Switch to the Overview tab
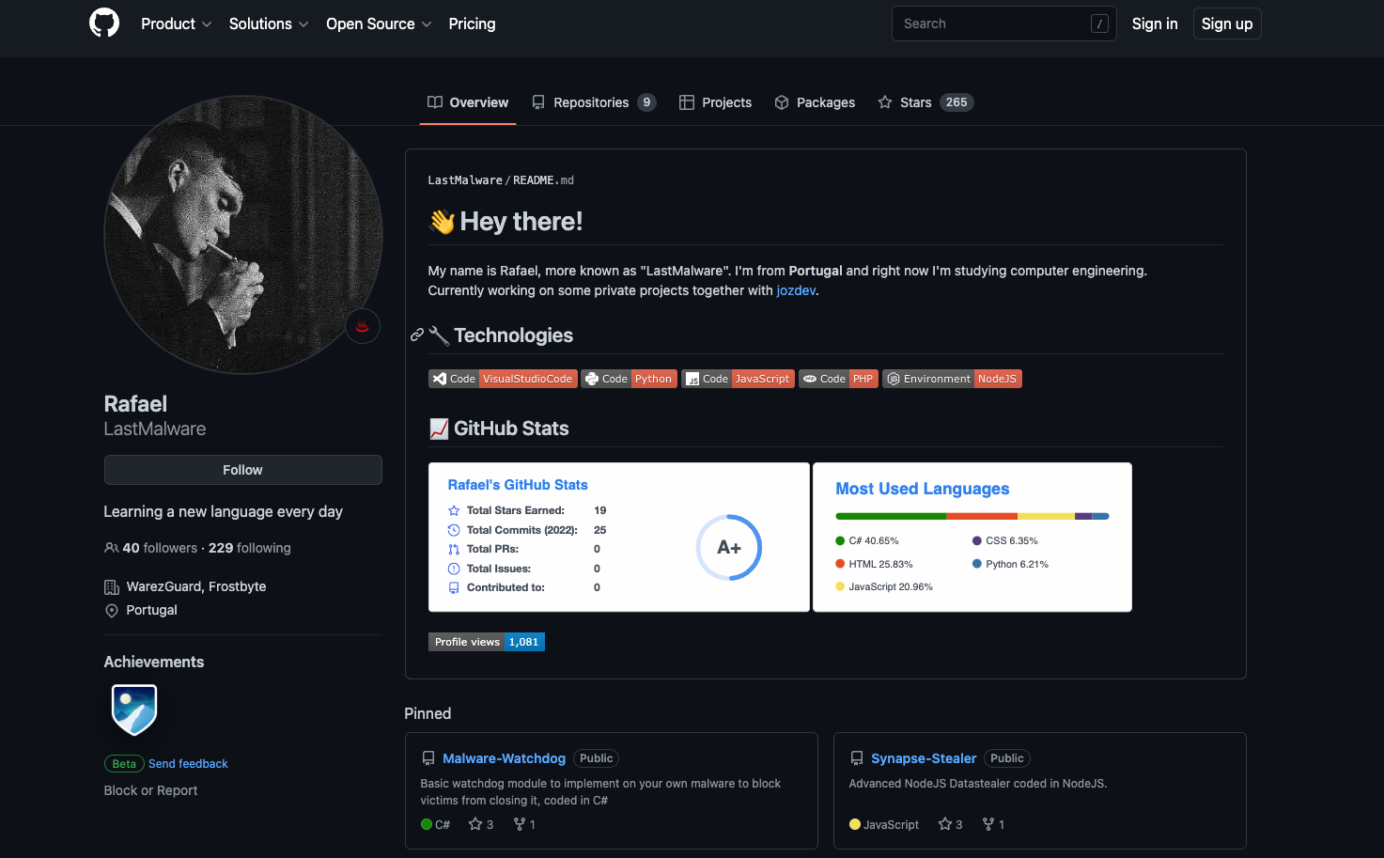The image size is (1384, 858). 467,102
